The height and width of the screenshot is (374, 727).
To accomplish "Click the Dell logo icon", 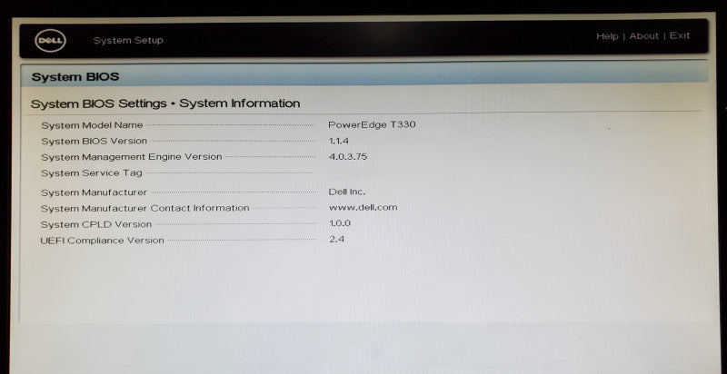I will (51, 41).
